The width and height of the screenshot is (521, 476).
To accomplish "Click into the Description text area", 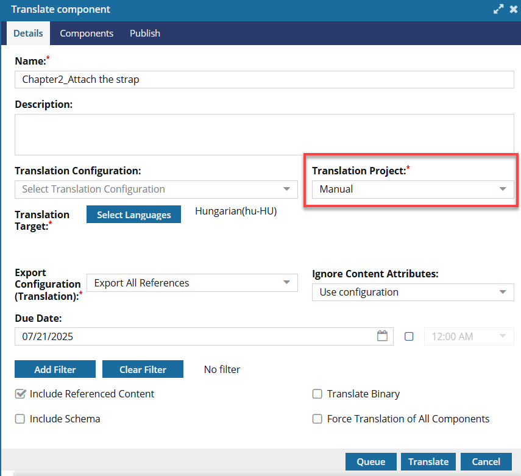I will (264, 135).
